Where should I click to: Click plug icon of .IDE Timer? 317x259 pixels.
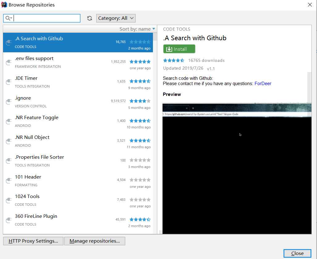pos(8,82)
